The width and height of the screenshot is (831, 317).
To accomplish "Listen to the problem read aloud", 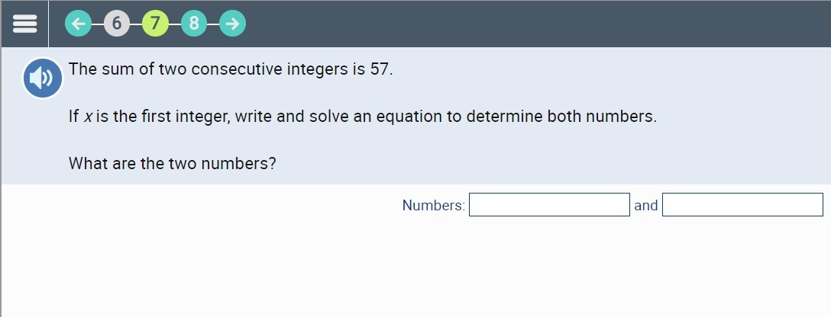I will pyautogui.click(x=43, y=78).
